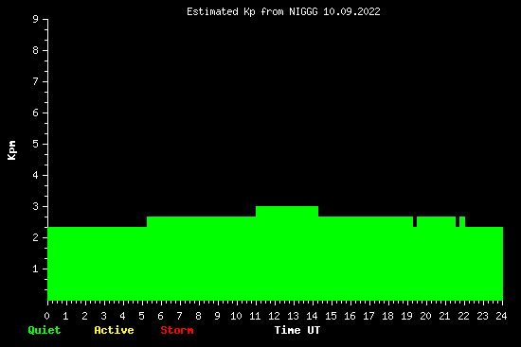Click the x-axis hour label 6
This screenshot has height=347, width=521.
pos(160,316)
